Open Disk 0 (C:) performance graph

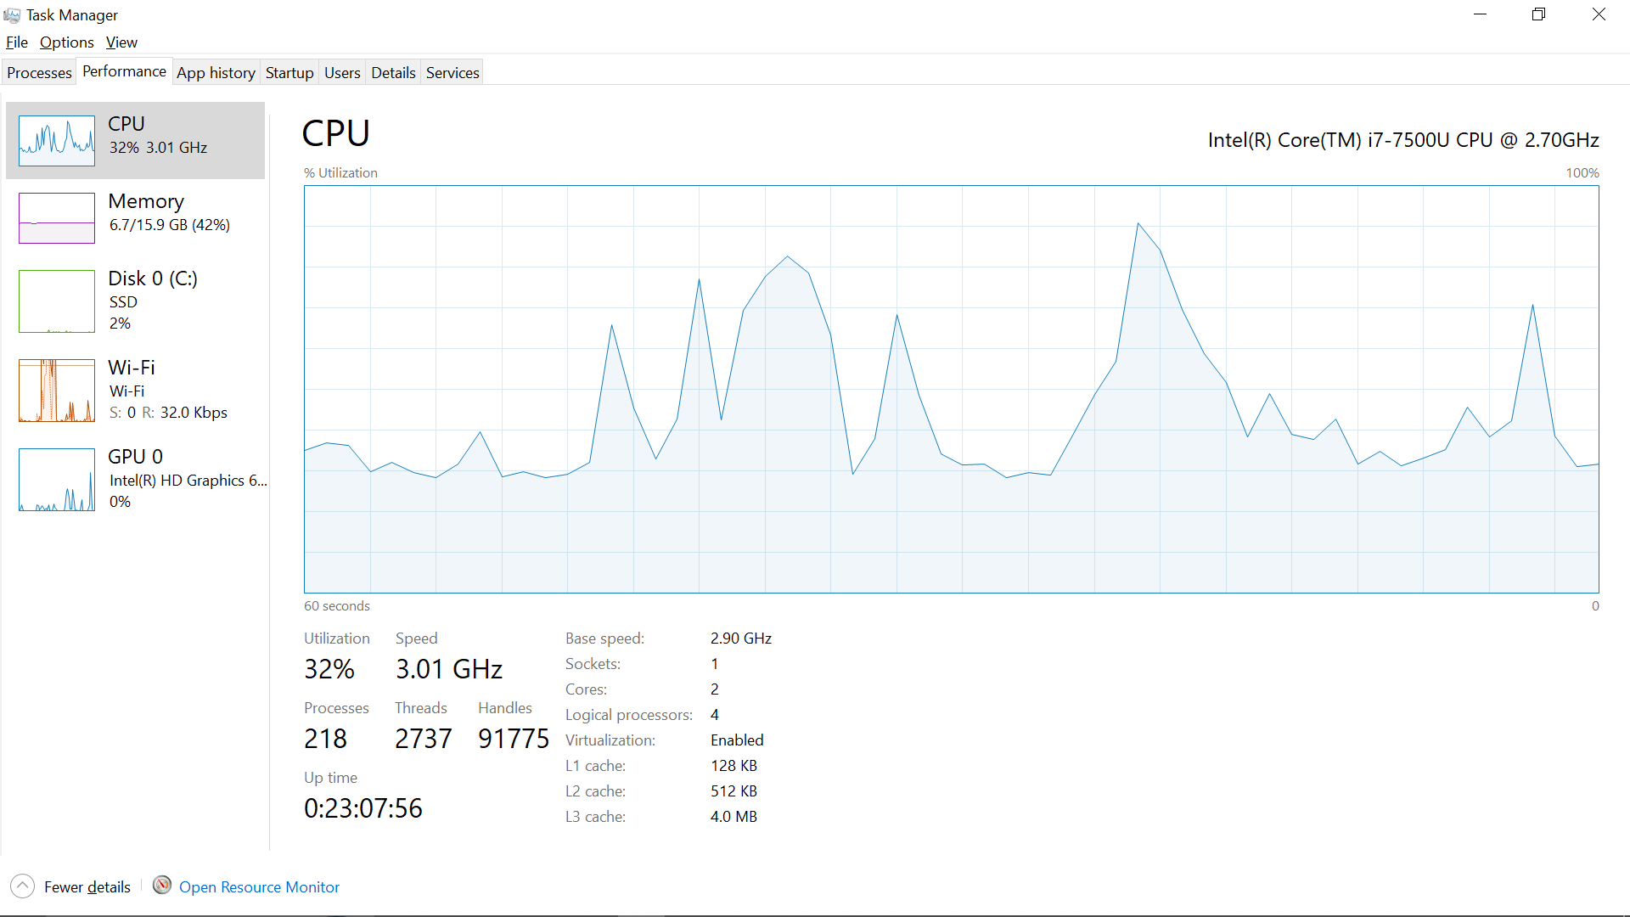click(x=57, y=301)
